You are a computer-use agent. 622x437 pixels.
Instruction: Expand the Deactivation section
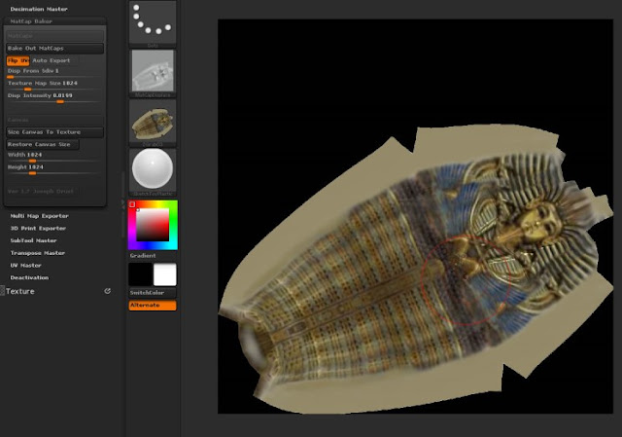pyautogui.click(x=29, y=277)
